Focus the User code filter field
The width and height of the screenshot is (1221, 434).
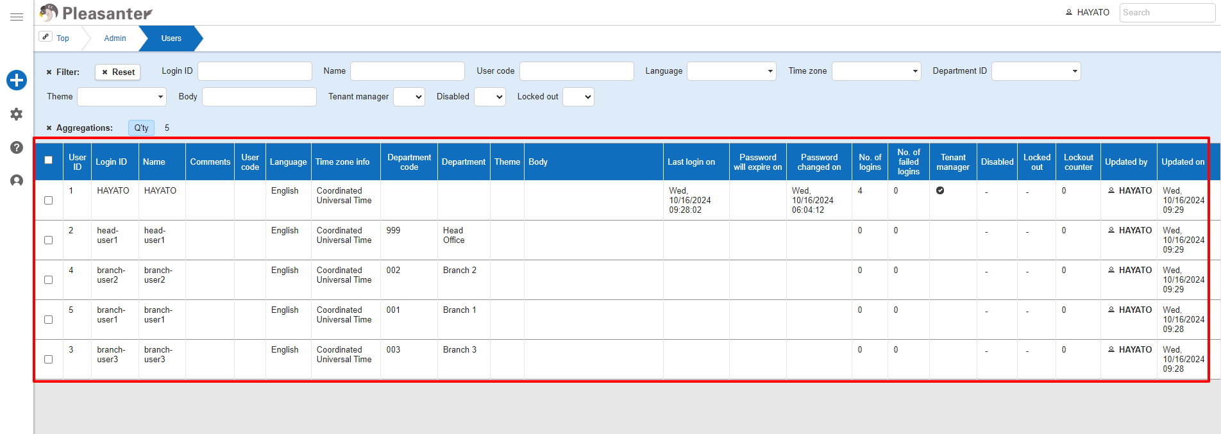pyautogui.click(x=577, y=71)
